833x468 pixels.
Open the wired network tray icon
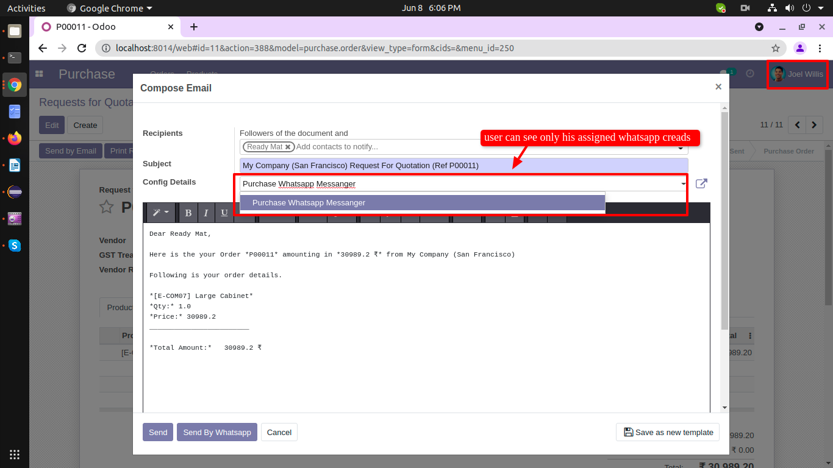click(773, 8)
